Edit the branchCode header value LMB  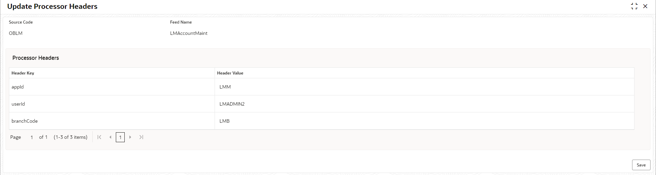424,121
